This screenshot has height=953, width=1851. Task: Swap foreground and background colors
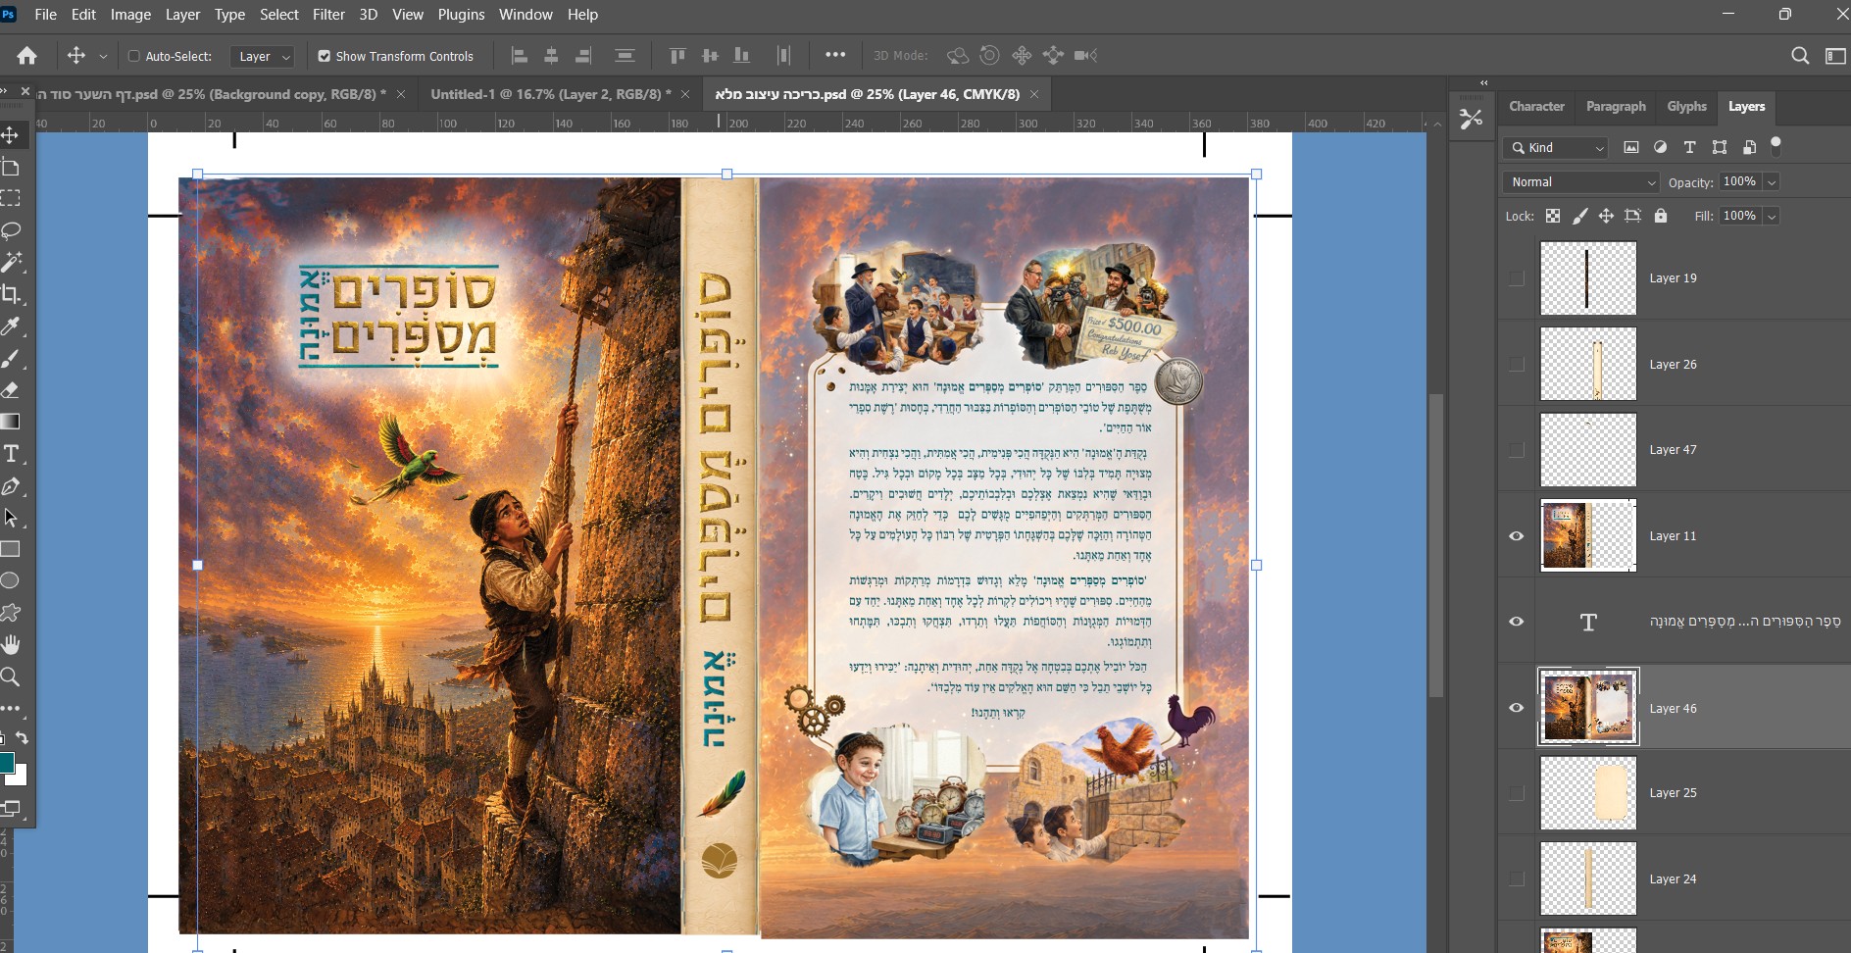click(x=22, y=737)
